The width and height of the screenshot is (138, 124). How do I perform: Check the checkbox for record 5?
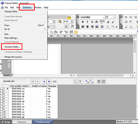[x=1, y=99]
